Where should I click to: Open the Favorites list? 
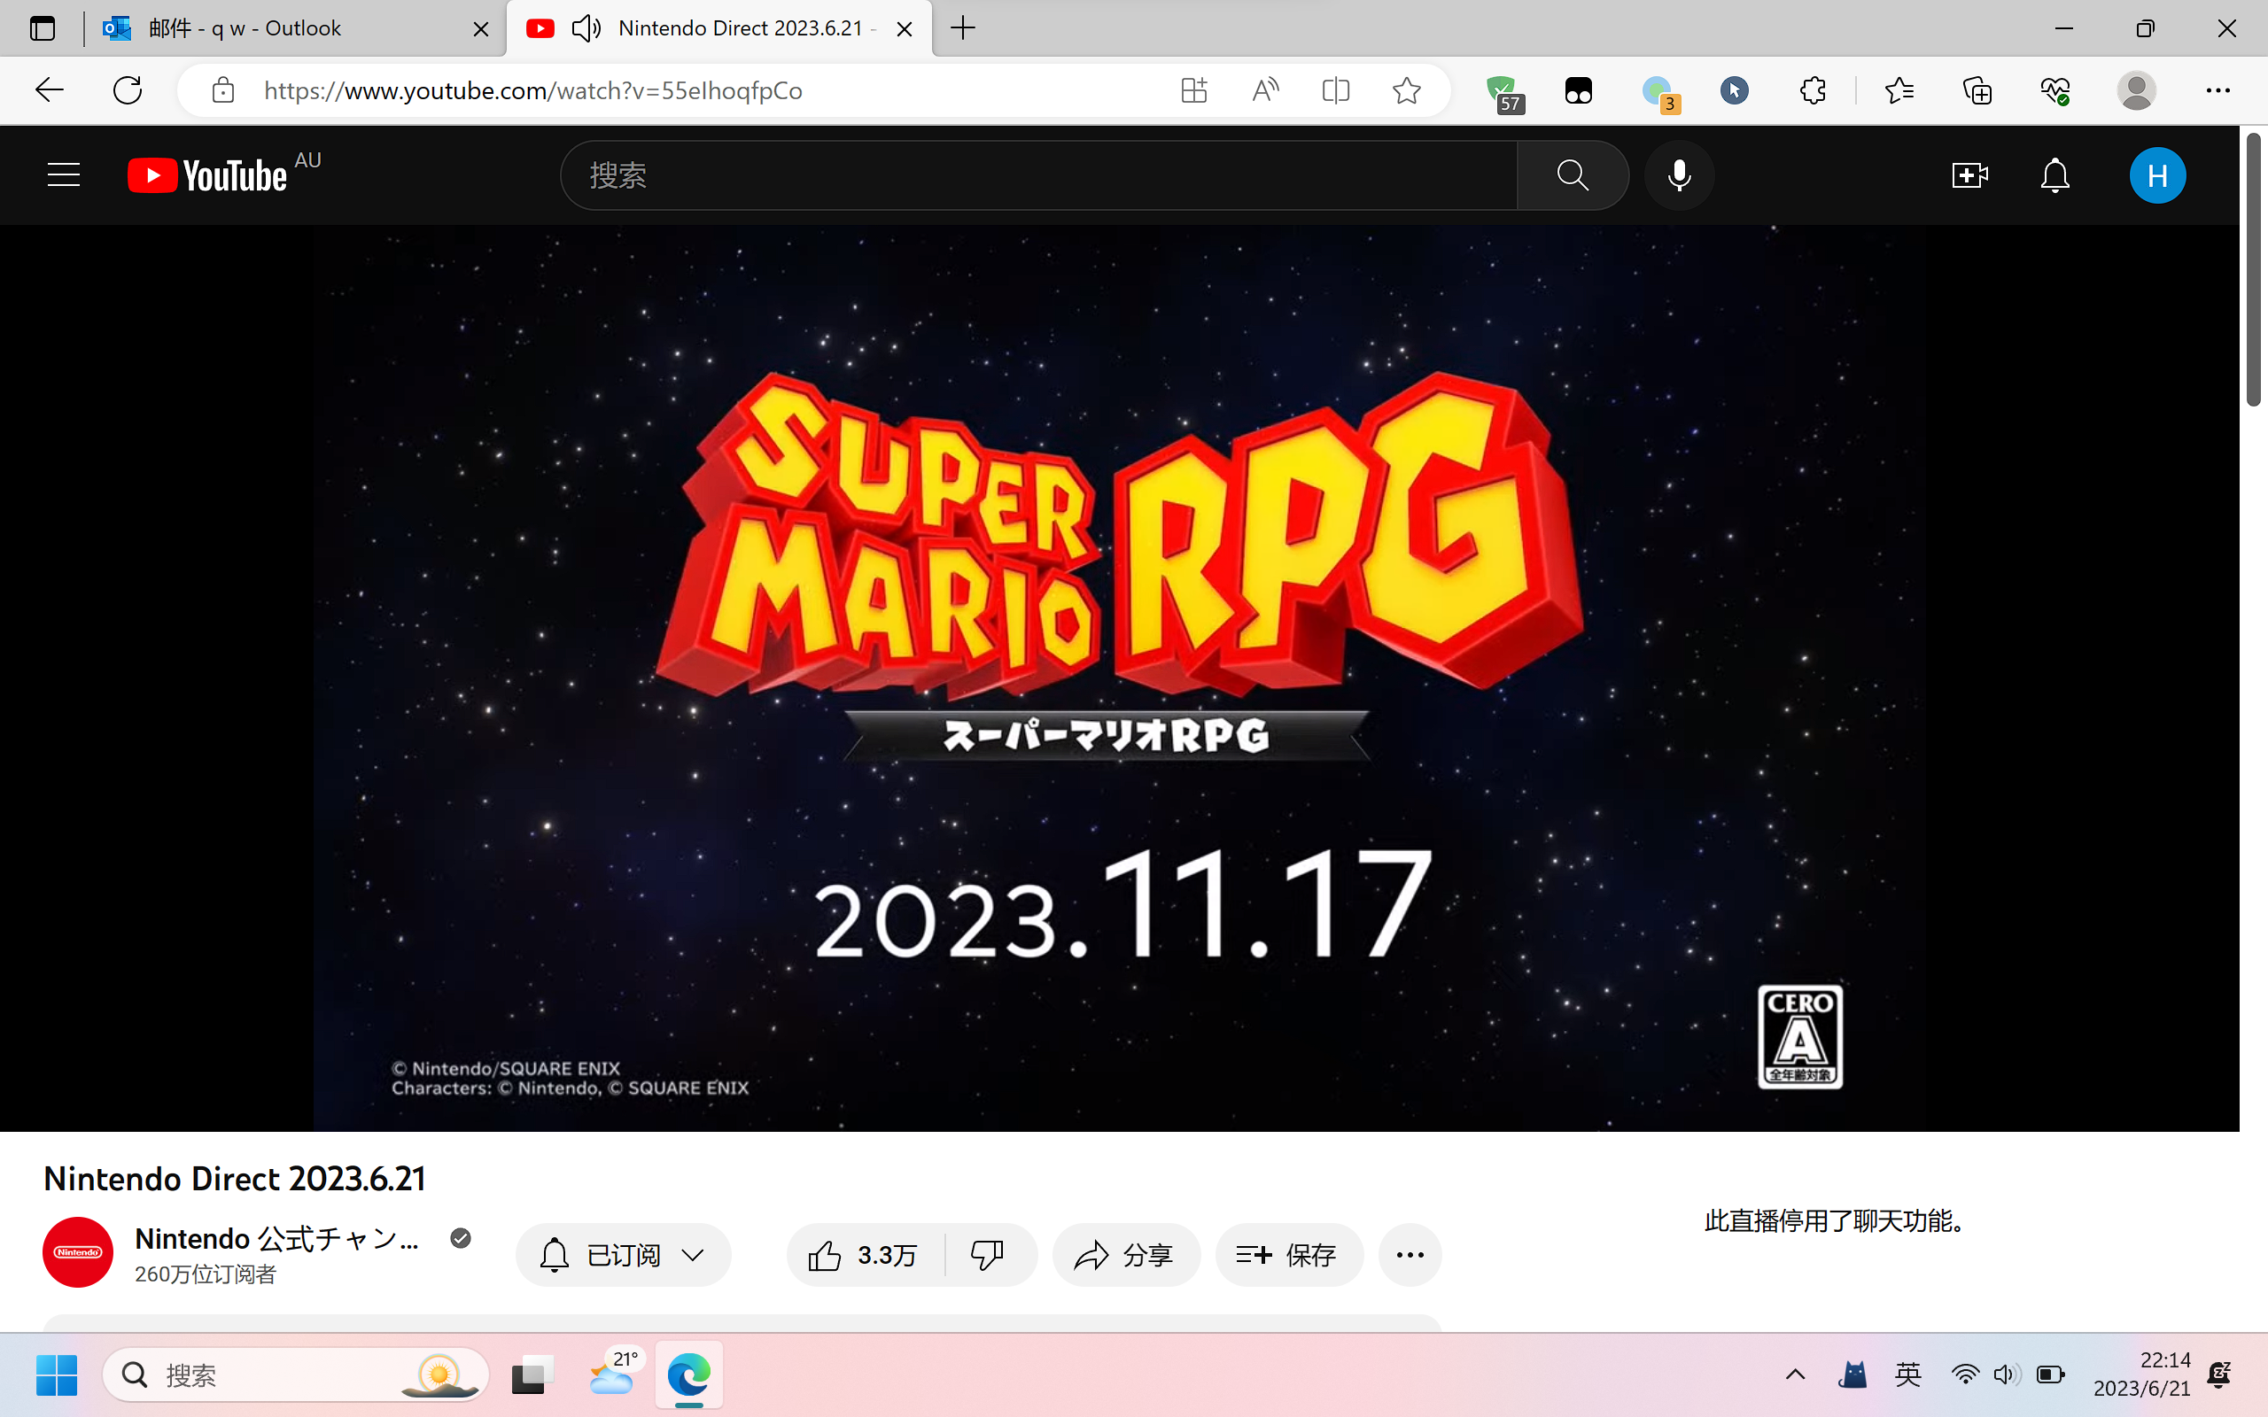[x=1899, y=90]
